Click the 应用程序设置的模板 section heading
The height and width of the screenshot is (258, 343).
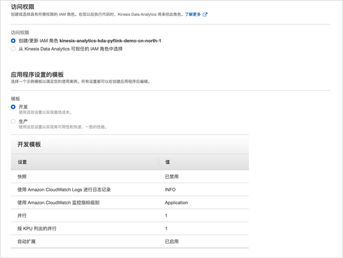pos(37,75)
